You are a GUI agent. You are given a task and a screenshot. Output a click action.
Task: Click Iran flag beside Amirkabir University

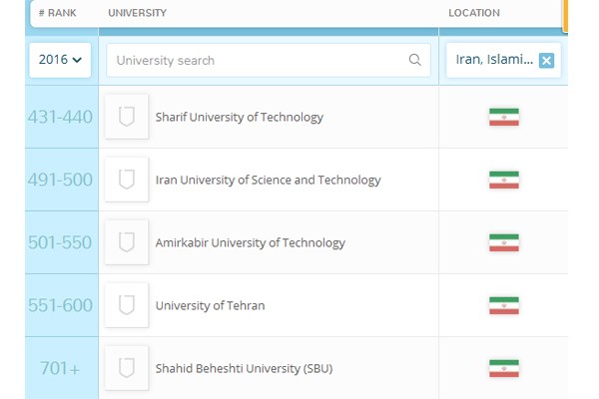coord(503,242)
